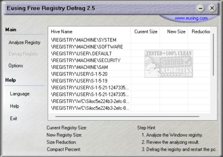Click the Step Hint heading
This screenshot has width=223, height=157.
(146, 128)
